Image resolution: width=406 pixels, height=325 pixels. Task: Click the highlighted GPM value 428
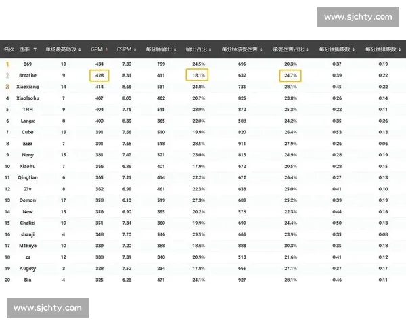tap(99, 76)
